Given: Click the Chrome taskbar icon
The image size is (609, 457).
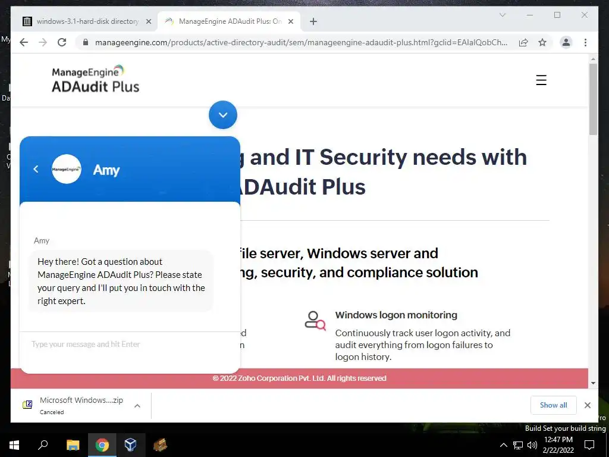Looking at the screenshot, I should click(x=102, y=445).
